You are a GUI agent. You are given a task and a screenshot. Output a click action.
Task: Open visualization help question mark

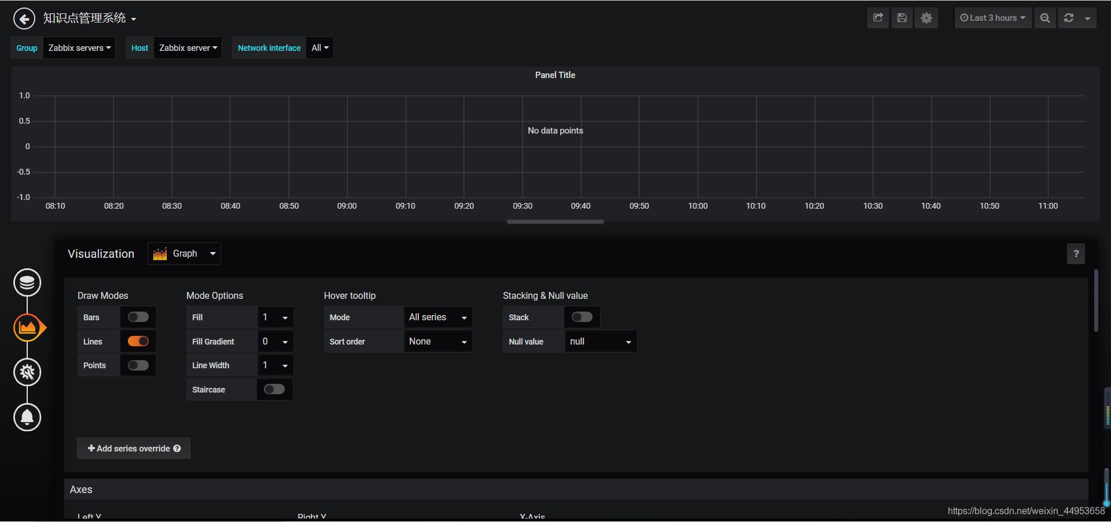pos(1076,254)
